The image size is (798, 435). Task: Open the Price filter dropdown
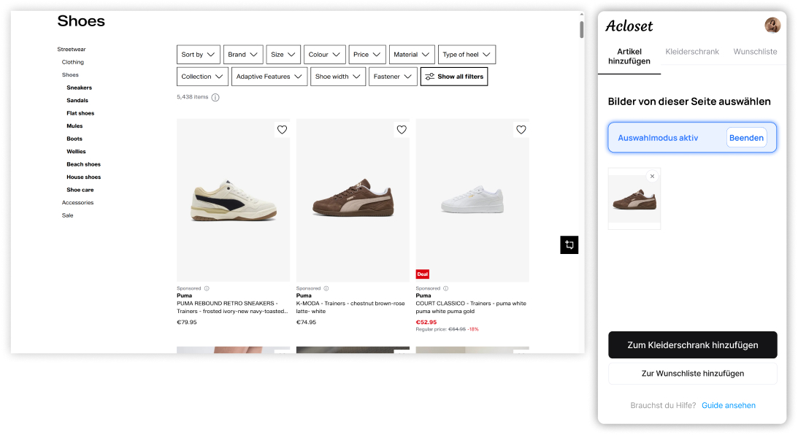click(x=367, y=55)
